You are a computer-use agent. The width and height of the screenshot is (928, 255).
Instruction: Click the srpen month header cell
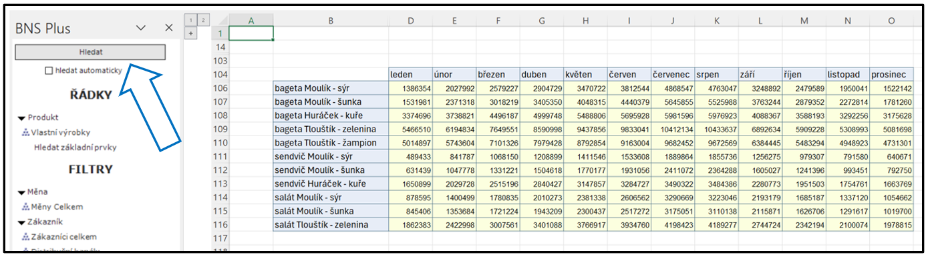point(717,75)
